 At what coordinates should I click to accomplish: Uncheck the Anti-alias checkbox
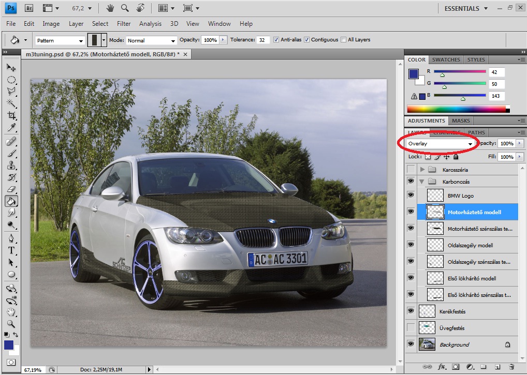coord(276,40)
